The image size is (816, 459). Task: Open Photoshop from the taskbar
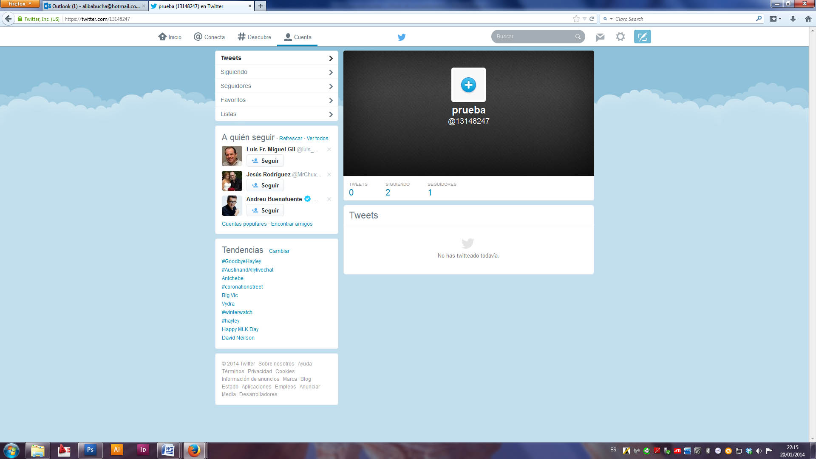(90, 450)
